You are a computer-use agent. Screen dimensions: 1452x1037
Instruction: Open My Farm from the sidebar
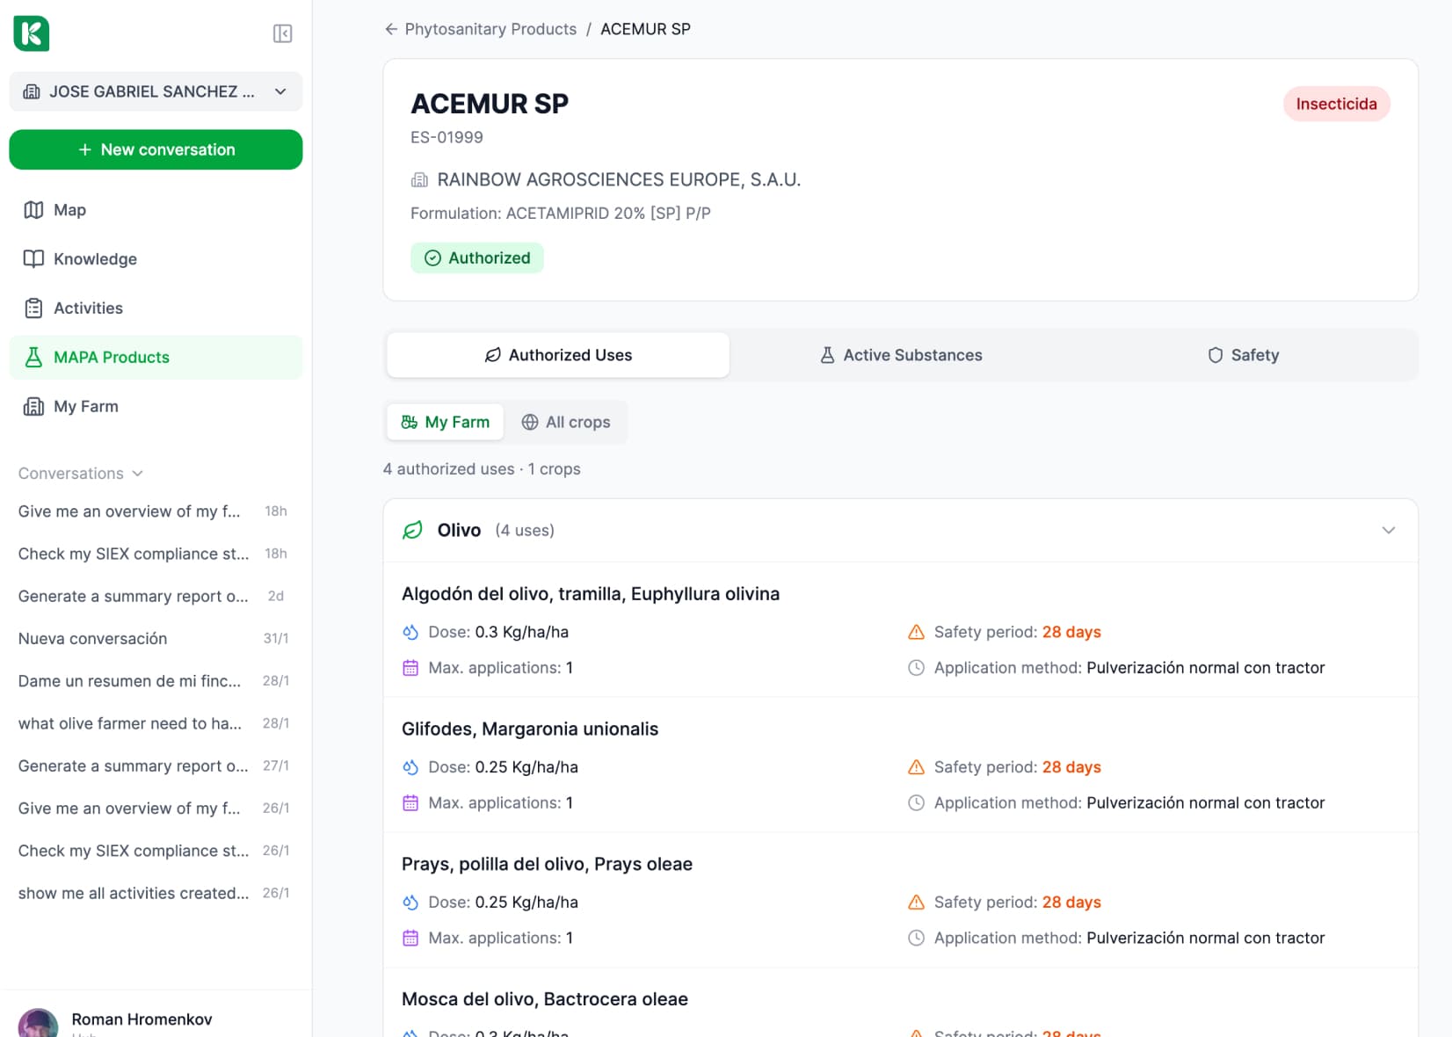[85, 406]
